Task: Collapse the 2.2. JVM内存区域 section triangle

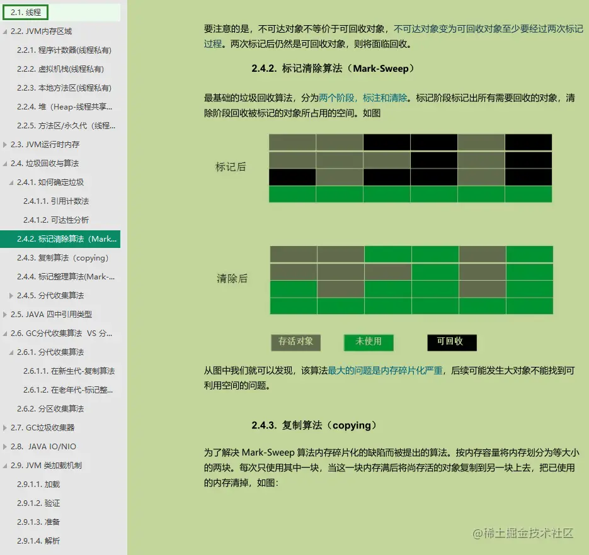Action: point(5,31)
